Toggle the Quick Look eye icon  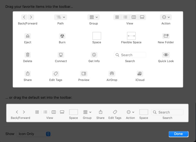[x=166, y=55]
